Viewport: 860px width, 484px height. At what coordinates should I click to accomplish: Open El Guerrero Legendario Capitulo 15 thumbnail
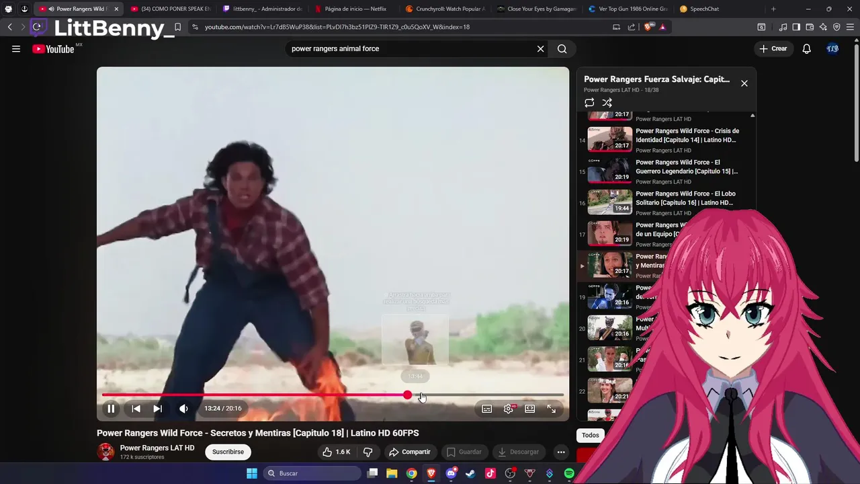click(610, 171)
